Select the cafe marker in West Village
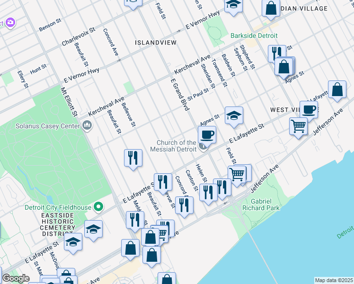Screen dimensions: 354x284 (309, 110)
